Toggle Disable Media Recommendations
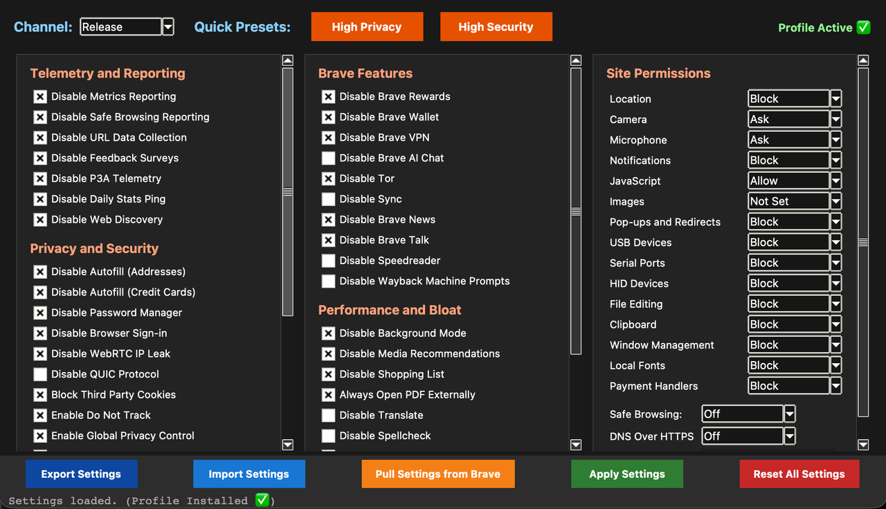 coord(328,354)
